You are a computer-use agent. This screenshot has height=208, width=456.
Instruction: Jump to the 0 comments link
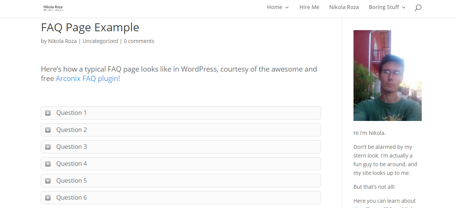coord(139,41)
